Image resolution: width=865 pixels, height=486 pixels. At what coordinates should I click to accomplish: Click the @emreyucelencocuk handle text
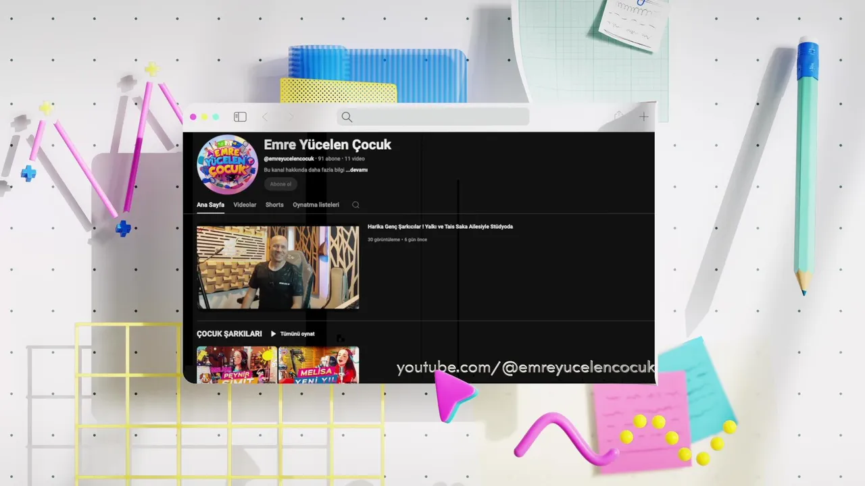[x=289, y=159]
